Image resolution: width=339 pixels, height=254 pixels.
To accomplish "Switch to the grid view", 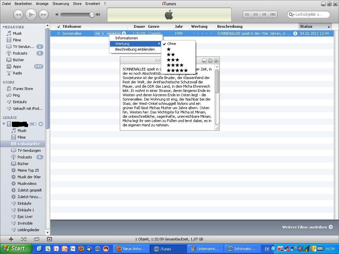I will coord(264,15).
